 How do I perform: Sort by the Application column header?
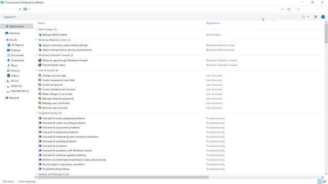click(x=213, y=23)
